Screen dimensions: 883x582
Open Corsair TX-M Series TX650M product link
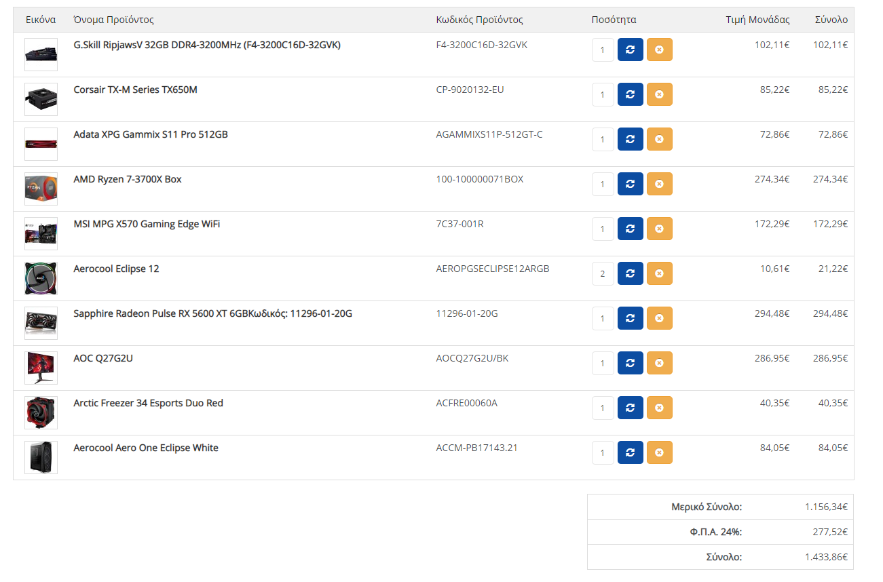pos(136,90)
